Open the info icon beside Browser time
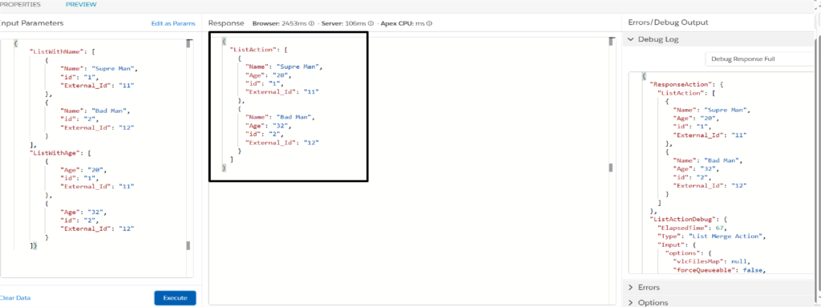Viewport: 821px width, 307px height. [311, 23]
